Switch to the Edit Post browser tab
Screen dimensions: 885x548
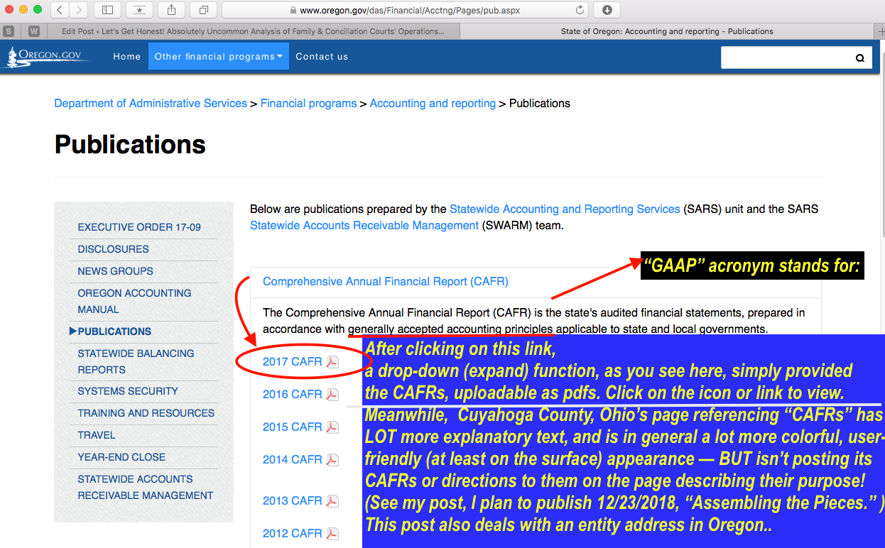point(252,31)
